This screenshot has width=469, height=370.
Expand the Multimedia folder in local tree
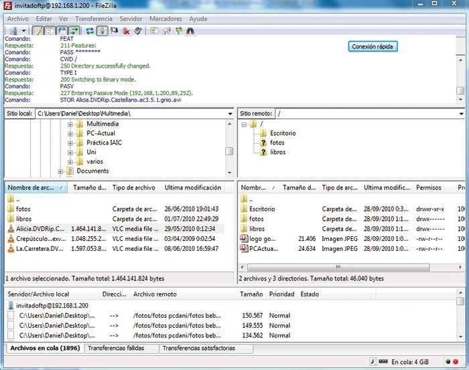pos(70,124)
